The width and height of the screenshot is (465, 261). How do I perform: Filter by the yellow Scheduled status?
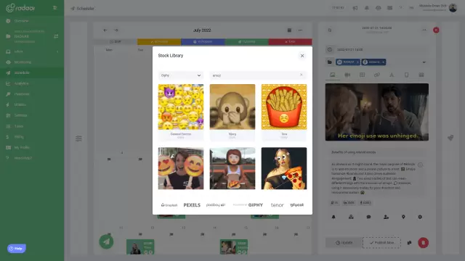coord(159,42)
